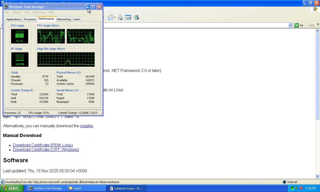Click the browser scrollbar down arrow
320x192 pixels.
(317, 176)
